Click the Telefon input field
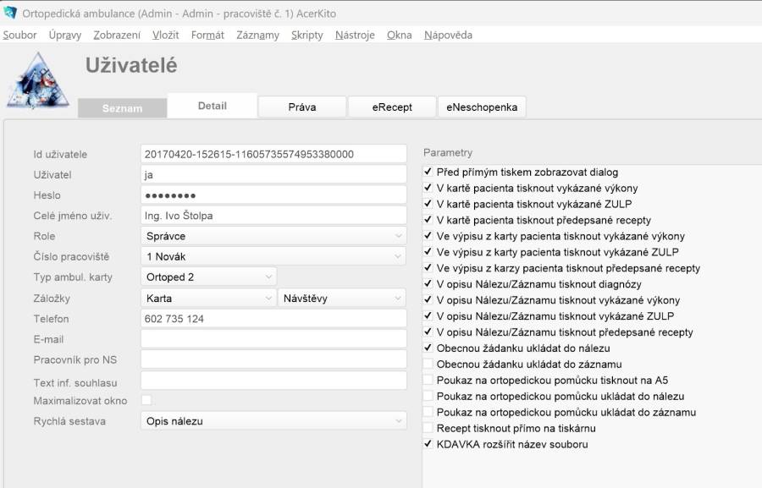Viewport: 762px width, 488px height. [273, 319]
